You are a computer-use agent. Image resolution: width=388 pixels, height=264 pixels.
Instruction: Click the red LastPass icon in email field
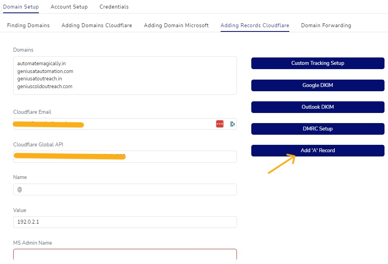click(220, 124)
